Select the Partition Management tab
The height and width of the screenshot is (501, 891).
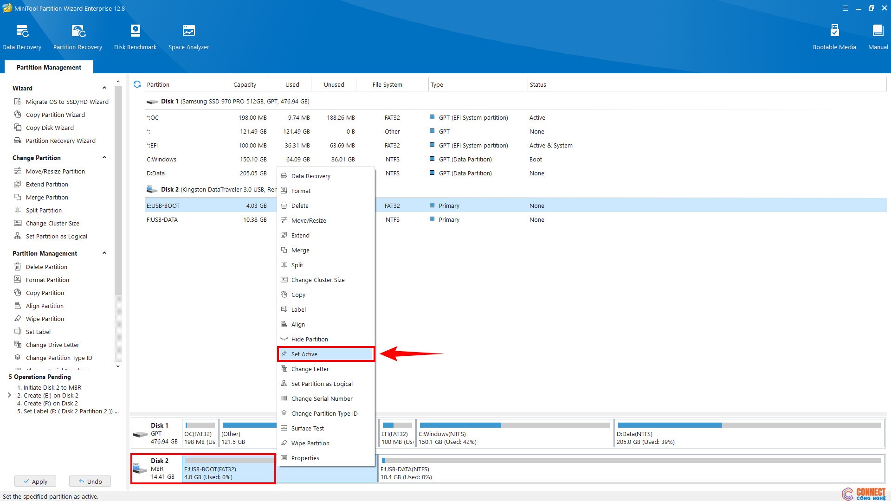pyautogui.click(x=49, y=67)
